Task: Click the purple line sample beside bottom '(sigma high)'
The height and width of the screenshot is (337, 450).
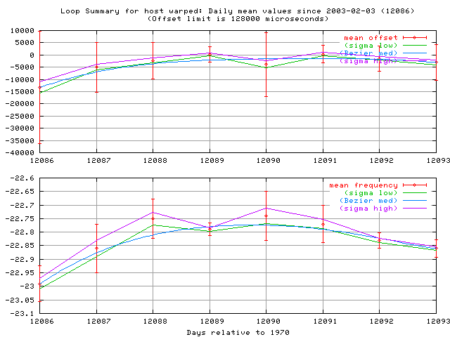Action: (x=415, y=209)
